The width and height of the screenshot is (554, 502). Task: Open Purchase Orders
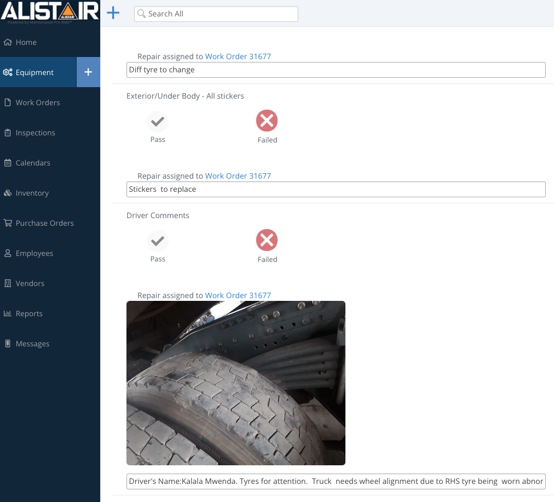(x=44, y=223)
